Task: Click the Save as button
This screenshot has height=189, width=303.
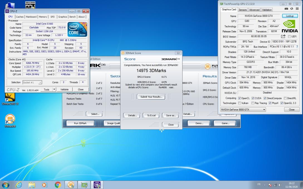Action: 171,115
